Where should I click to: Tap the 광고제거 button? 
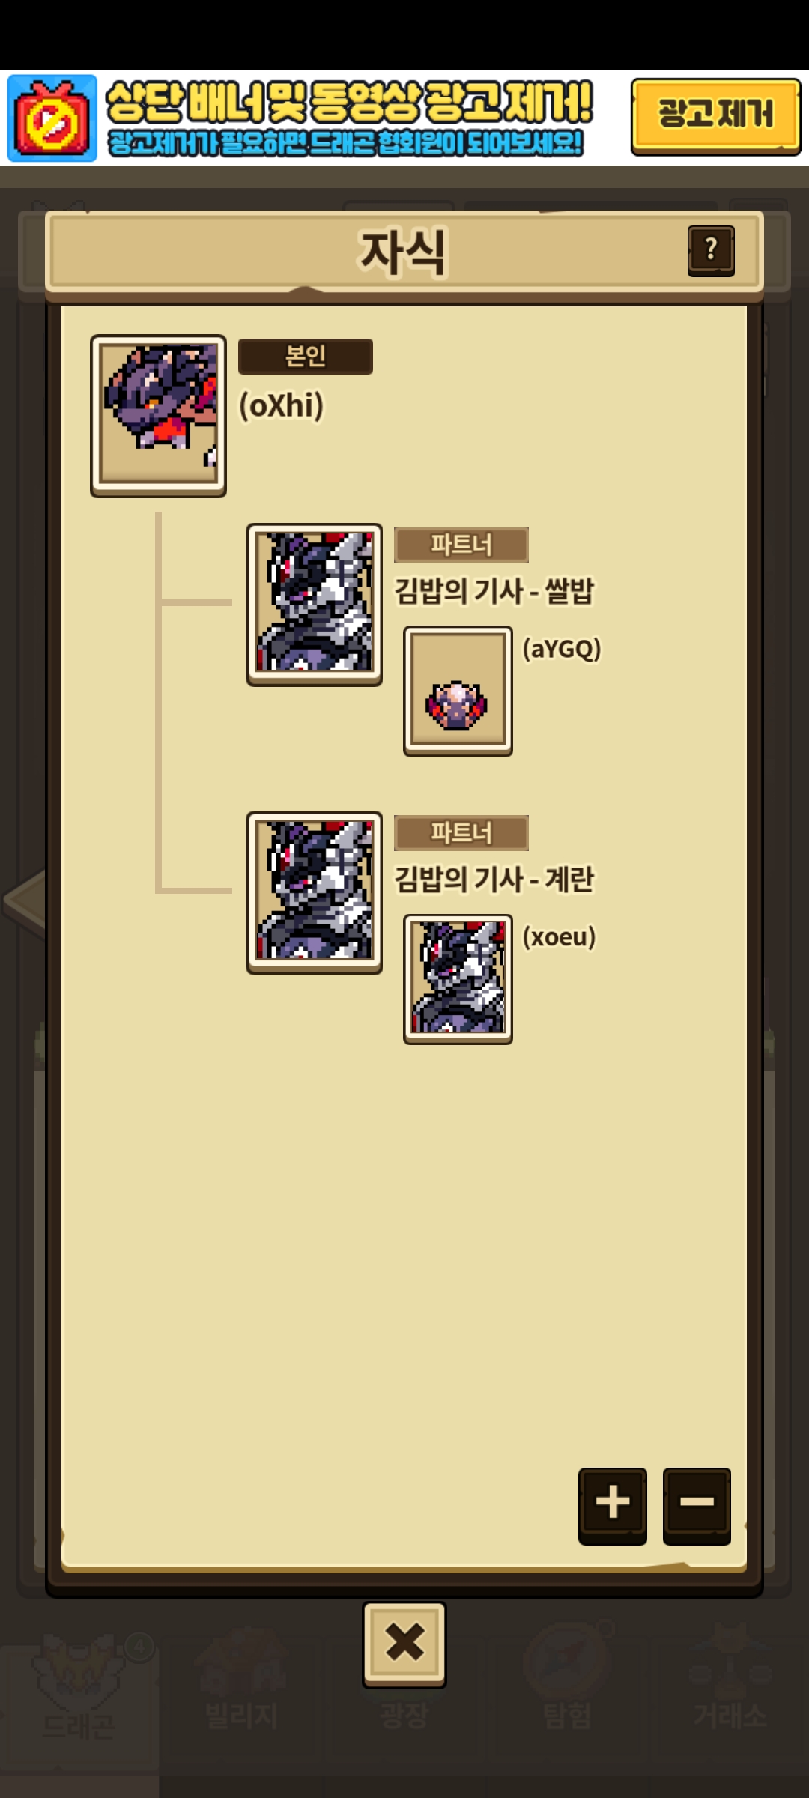tap(715, 116)
